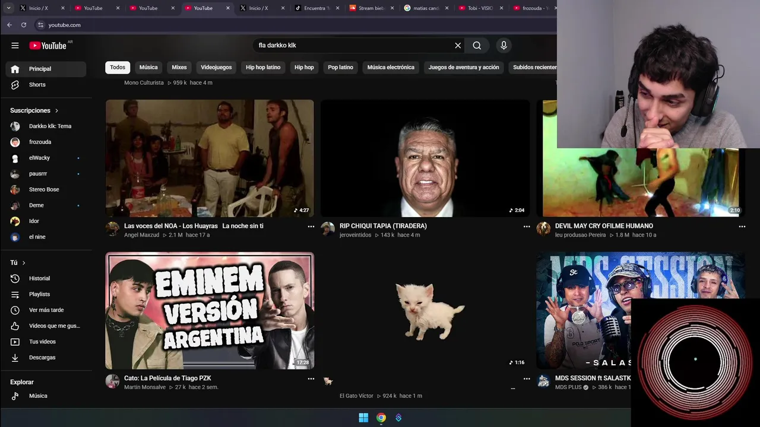Open Stereo Bose subscription channel
This screenshot has width=760, height=427.
46,190
